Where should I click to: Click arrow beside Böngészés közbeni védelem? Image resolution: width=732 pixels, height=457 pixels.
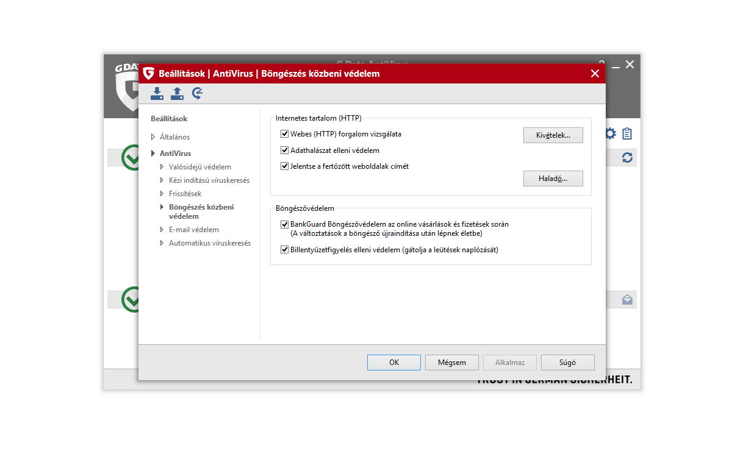click(x=162, y=207)
